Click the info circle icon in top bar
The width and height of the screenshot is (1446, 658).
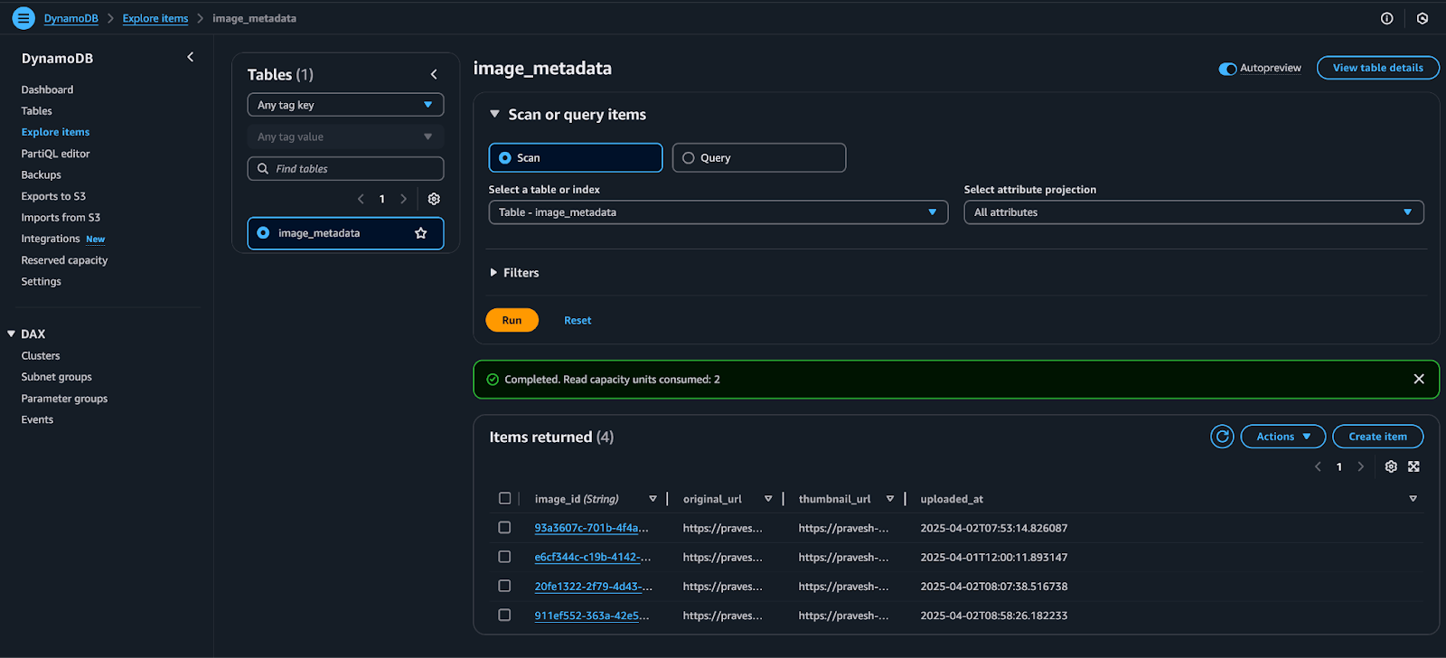pos(1386,18)
